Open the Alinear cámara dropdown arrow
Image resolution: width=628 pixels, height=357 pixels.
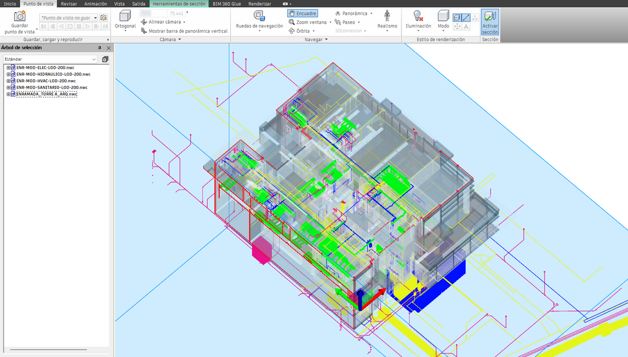click(184, 22)
